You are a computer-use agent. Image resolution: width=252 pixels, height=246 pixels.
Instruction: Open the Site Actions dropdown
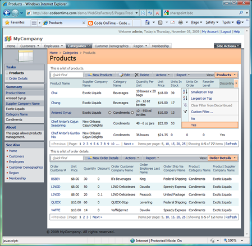[x=227, y=46]
